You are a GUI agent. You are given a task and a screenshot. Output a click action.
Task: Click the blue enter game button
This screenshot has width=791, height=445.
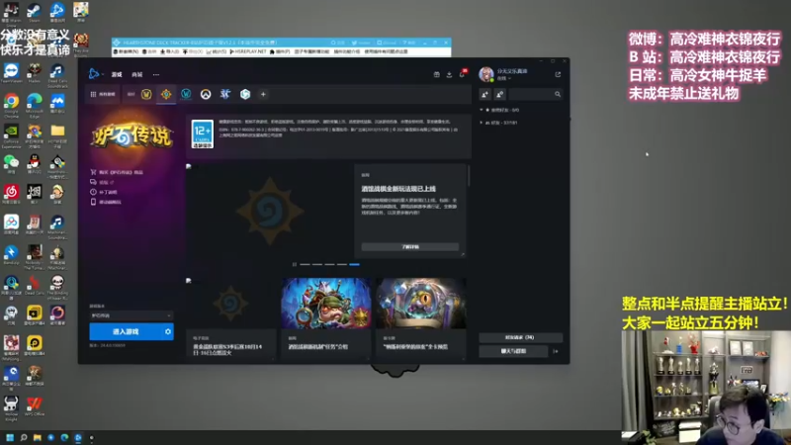click(126, 331)
